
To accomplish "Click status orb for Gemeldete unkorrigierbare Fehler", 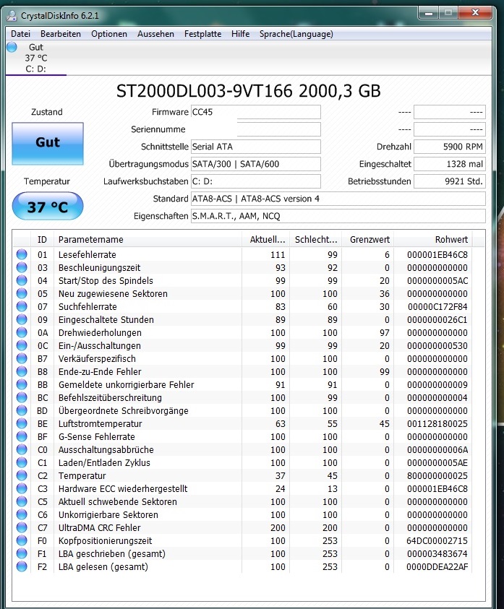I will [x=22, y=384].
